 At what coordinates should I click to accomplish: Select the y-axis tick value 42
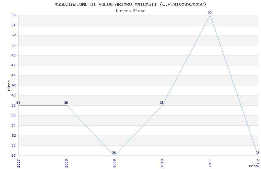tap(14, 85)
